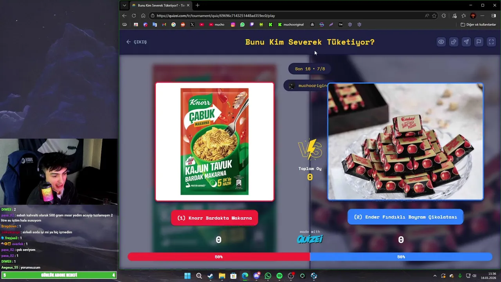The height and width of the screenshot is (282, 501).
Task: Go to browser home page icon
Action: [143, 16]
